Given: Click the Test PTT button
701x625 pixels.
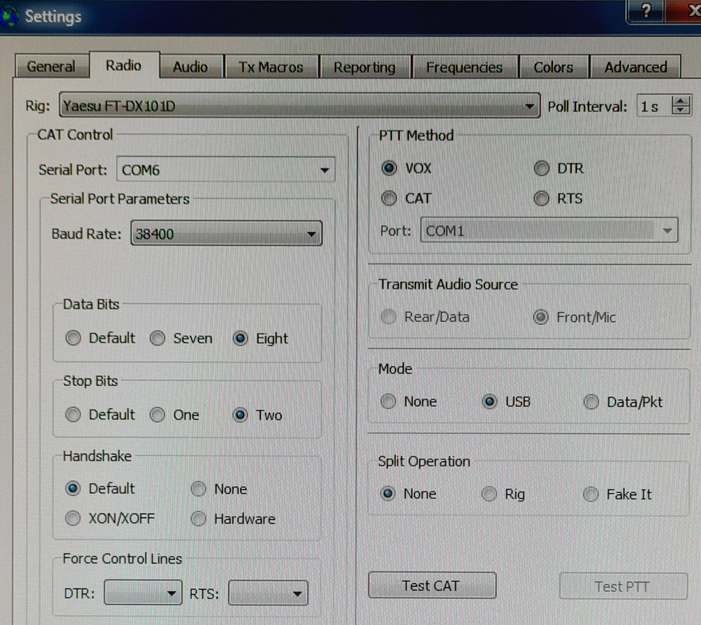Looking at the screenshot, I should coord(623,586).
